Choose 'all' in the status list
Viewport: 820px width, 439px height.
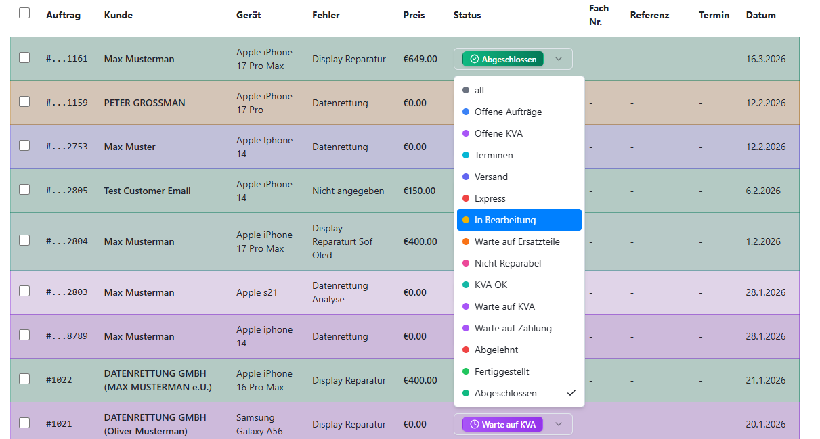[x=519, y=90]
